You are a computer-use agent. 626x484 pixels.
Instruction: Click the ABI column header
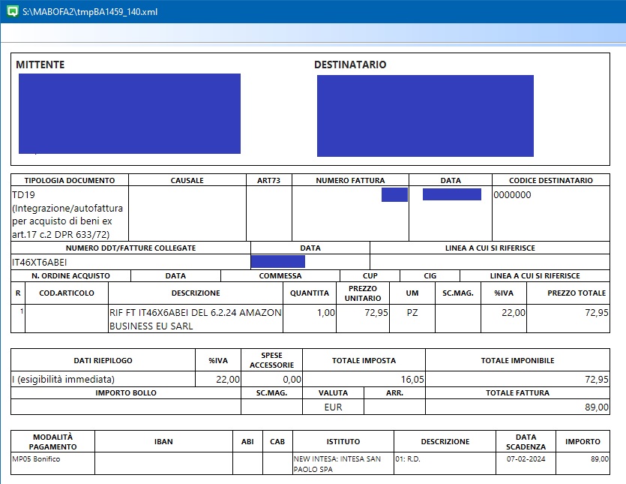[x=247, y=442]
